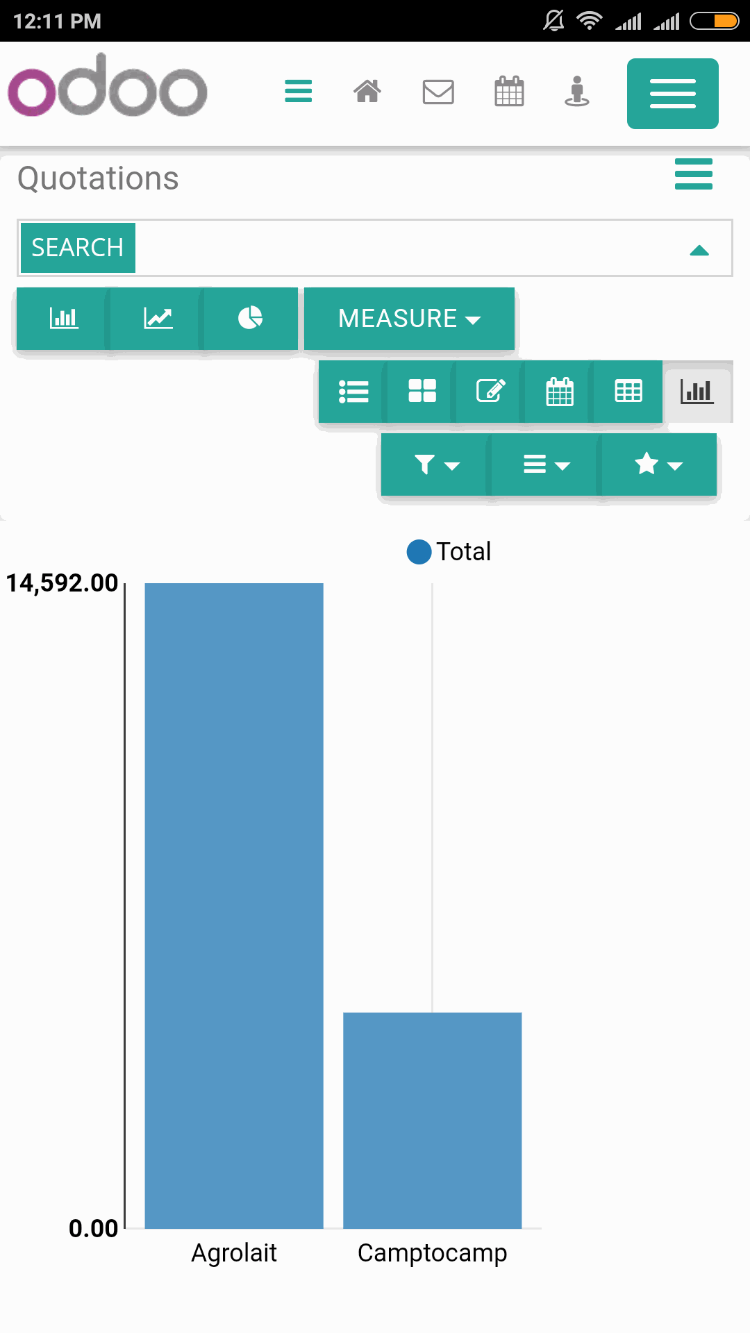This screenshot has height=1333, width=750.
Task: Open the form edit view
Action: coord(490,392)
